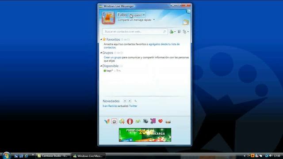The width and height of the screenshot is (283, 159).
Task: Click the brown tab icon after the heart
Action: (168, 122)
